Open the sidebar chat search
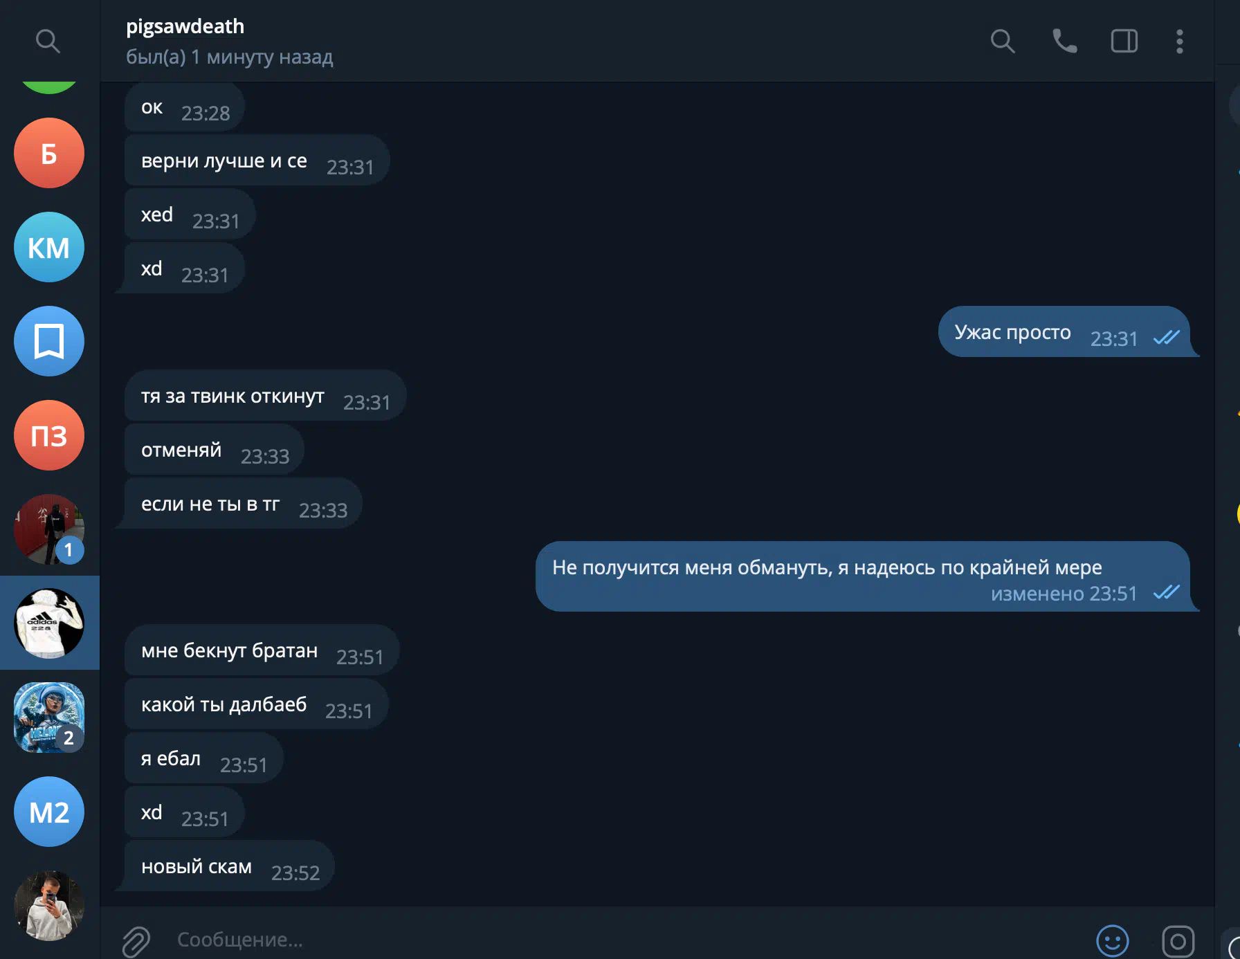 pyautogui.click(x=48, y=42)
